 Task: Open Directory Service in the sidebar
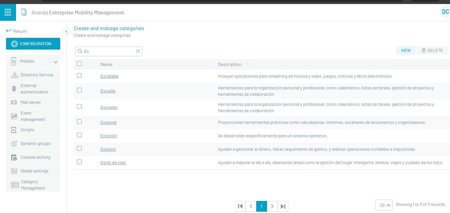pos(36,75)
